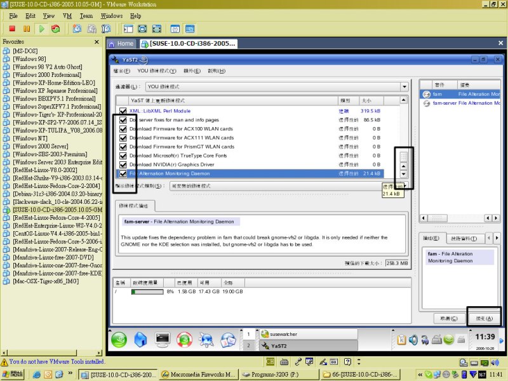Viewport: 508px width, 381px height.
Task: Open the YaST2 YOU patches menu (Y)
Action: tap(157, 71)
